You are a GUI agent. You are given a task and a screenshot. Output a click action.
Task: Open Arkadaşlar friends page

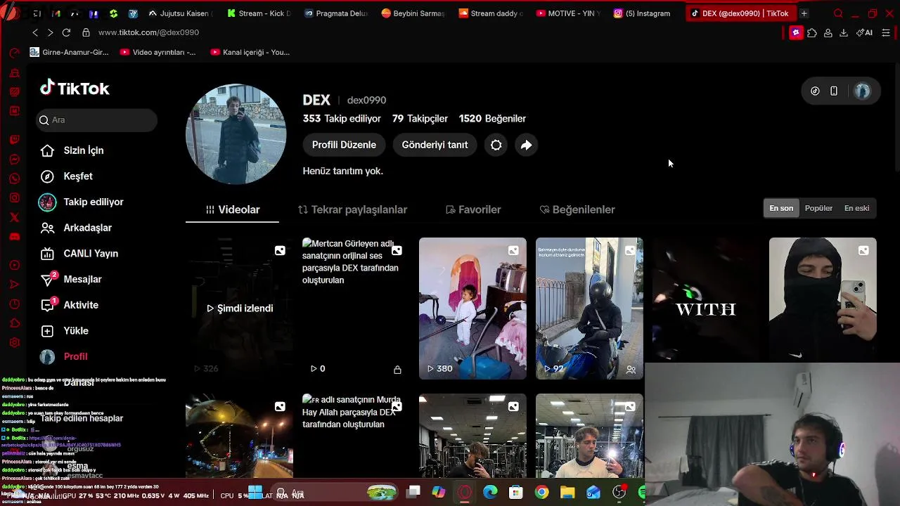click(76, 228)
